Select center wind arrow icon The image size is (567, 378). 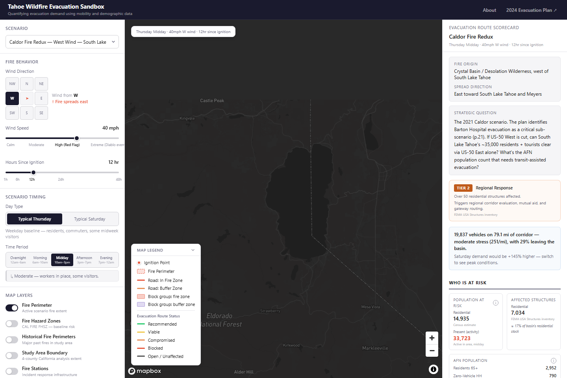click(27, 98)
